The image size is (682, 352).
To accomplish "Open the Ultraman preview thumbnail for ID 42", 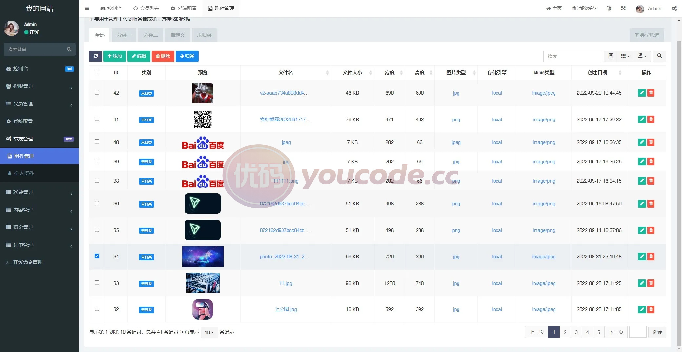I will click(203, 93).
